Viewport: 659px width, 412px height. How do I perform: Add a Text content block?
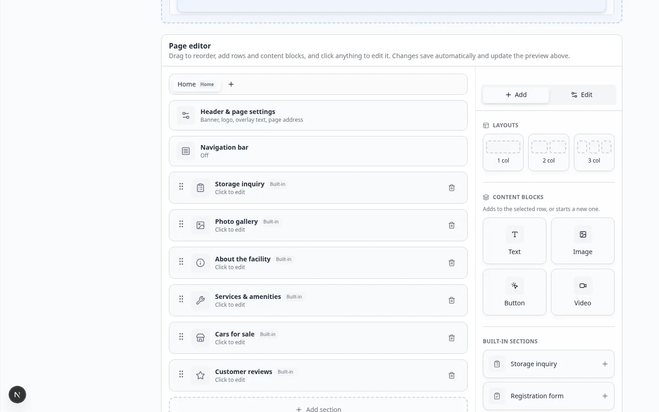click(514, 241)
